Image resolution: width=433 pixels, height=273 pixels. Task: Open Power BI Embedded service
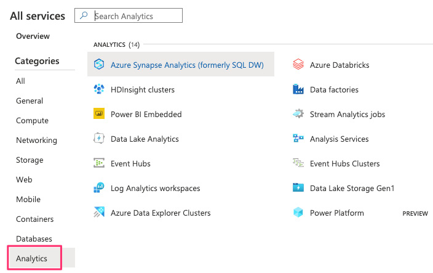click(x=146, y=114)
